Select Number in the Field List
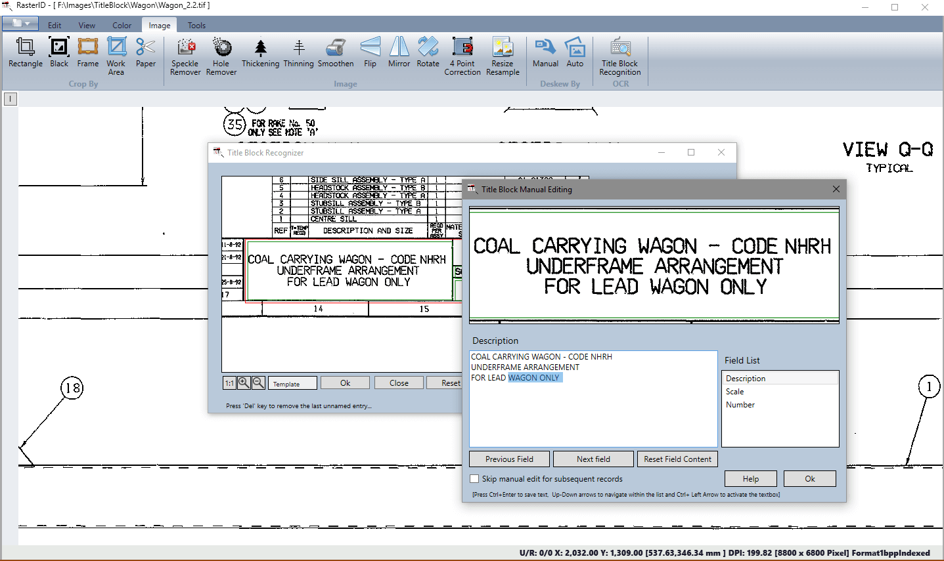This screenshot has width=944, height=561. click(740, 405)
